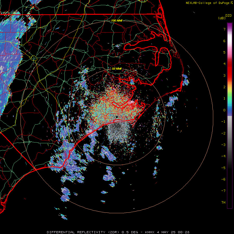Click the NEXLAB-College of DuPage label
This screenshot has width=234, height=234.
[207, 3]
